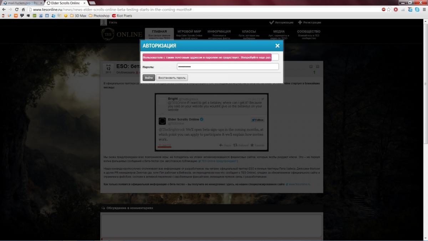The image size is (428, 241).
Task: Open the Информация menu item
Action: (x=219, y=34)
